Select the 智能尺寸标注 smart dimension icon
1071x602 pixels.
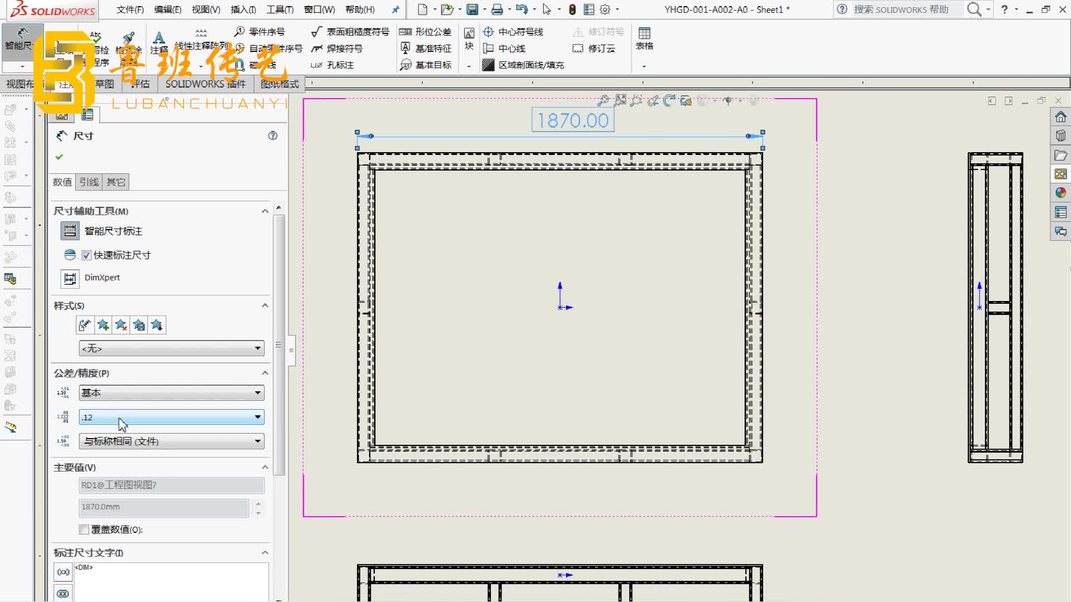click(x=70, y=231)
